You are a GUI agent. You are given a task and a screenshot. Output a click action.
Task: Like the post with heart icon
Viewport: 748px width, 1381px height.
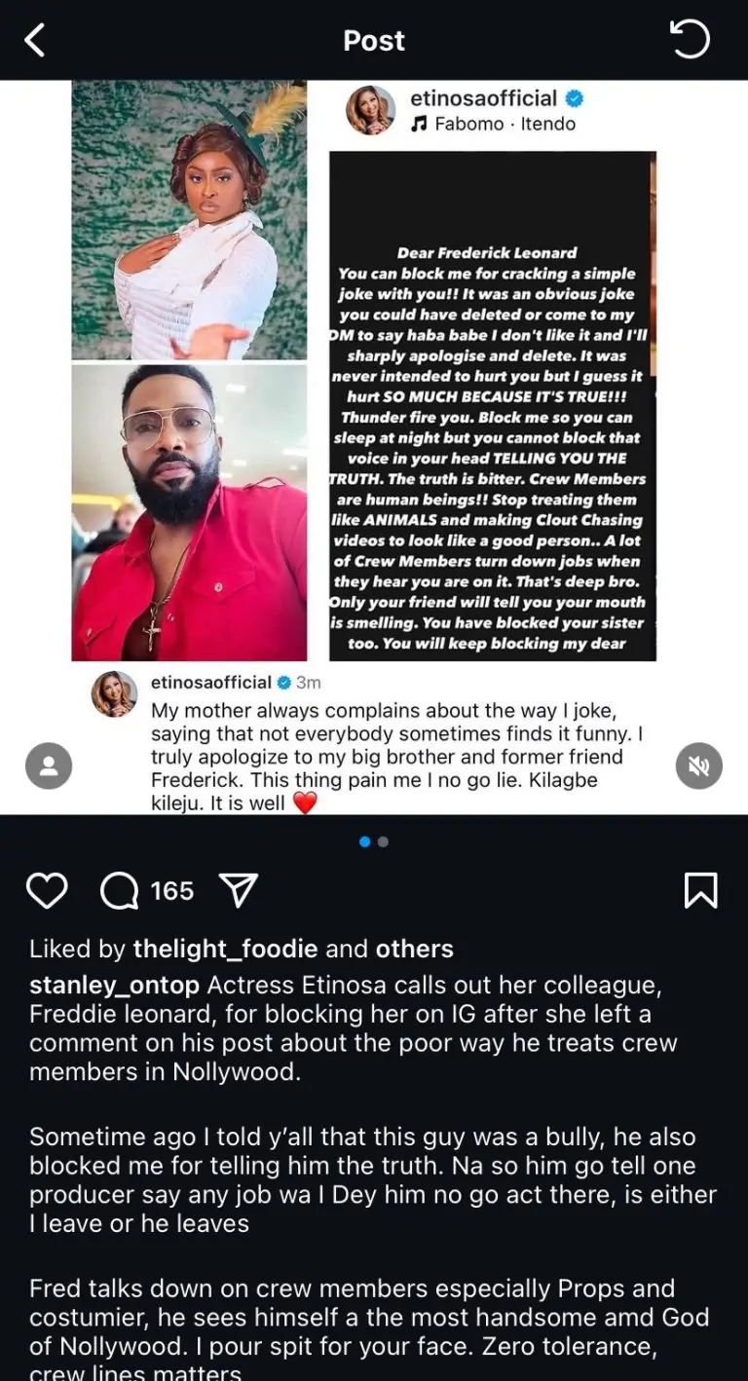pos(47,890)
